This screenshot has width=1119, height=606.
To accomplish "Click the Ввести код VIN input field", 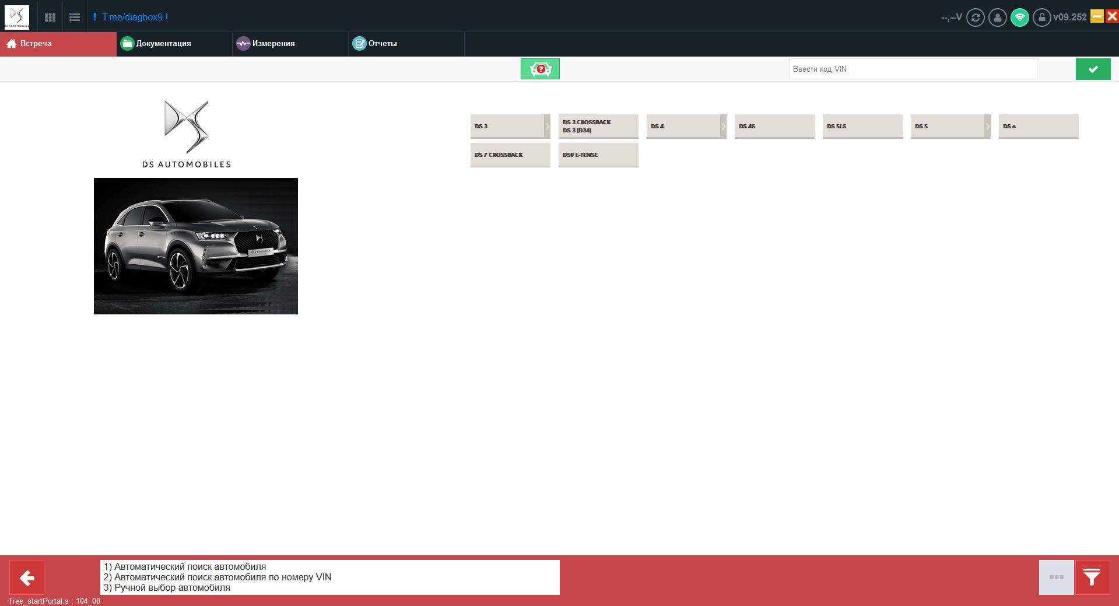I will click(913, 69).
